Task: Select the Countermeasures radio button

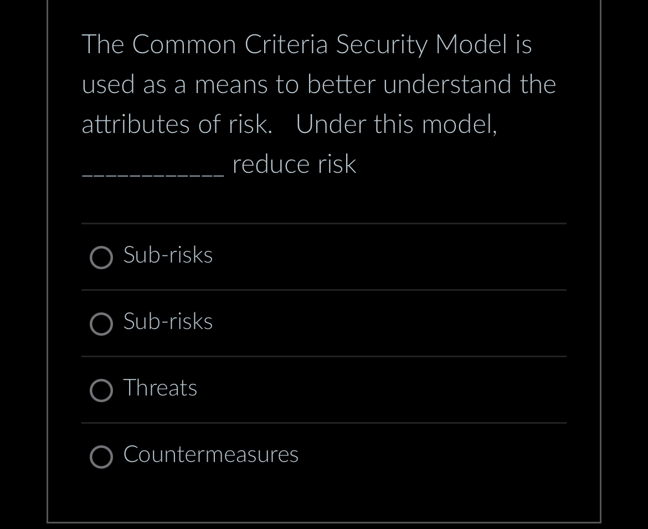Action: click(x=101, y=457)
